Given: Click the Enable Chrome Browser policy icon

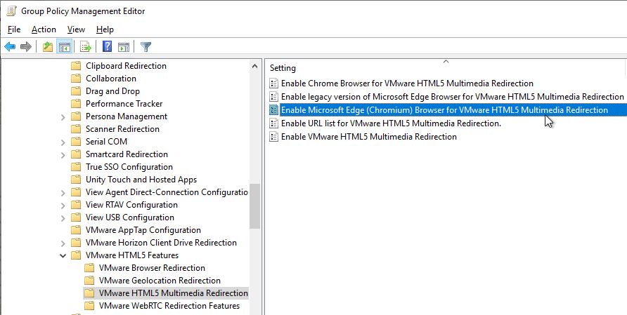Looking at the screenshot, I should [x=273, y=83].
